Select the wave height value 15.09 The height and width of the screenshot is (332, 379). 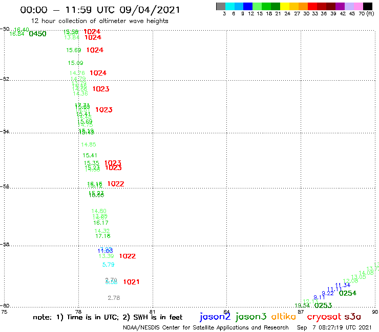pos(75,63)
